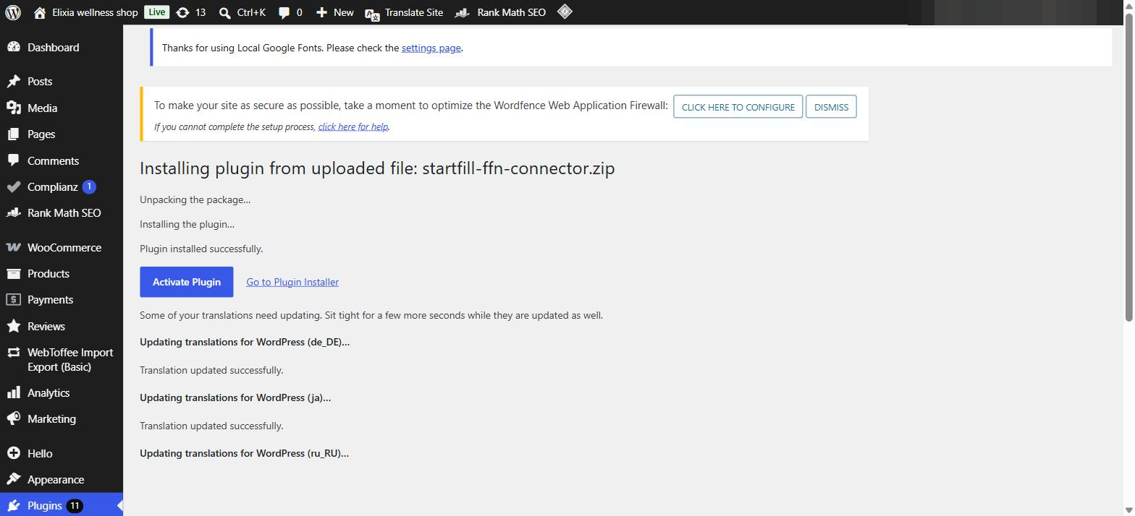Click the New label in admin bar
Viewport: 1135px width, 516px height.
[x=344, y=12]
